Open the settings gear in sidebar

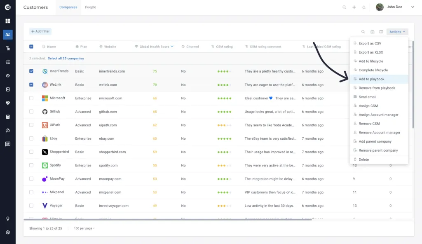pyautogui.click(x=8, y=232)
